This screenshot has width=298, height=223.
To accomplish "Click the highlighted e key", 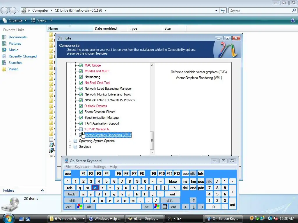I will pyautogui.click(x=95, y=188).
